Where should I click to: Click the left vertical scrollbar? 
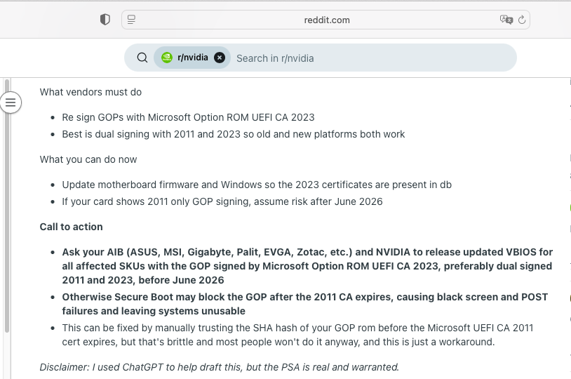click(x=7, y=206)
